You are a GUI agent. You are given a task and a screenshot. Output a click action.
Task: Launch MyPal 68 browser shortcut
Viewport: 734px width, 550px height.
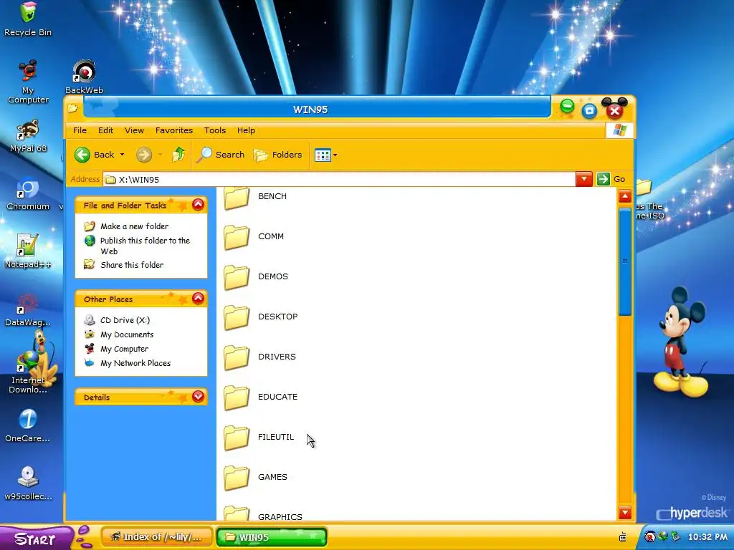coord(28,136)
